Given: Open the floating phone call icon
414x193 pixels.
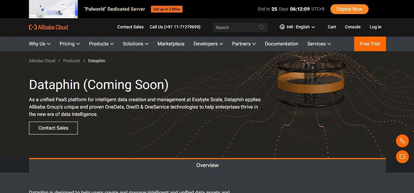Looking at the screenshot, I should (402, 141).
